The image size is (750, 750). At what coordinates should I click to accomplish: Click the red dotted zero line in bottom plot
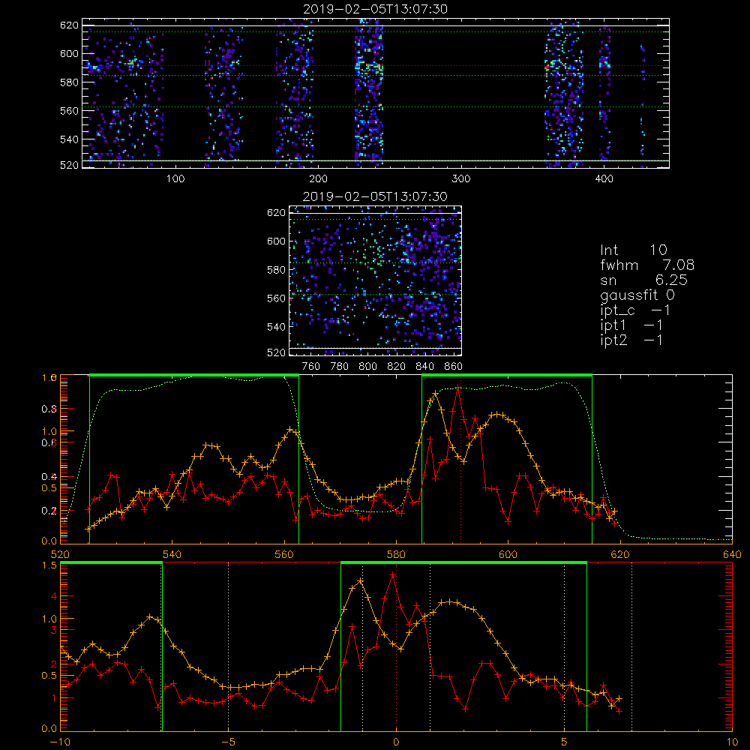coord(396,646)
